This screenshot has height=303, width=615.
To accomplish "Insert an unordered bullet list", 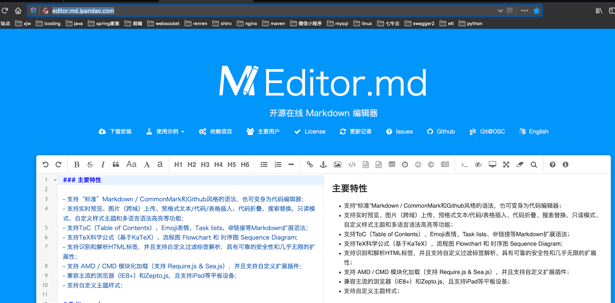I will pos(264,165).
